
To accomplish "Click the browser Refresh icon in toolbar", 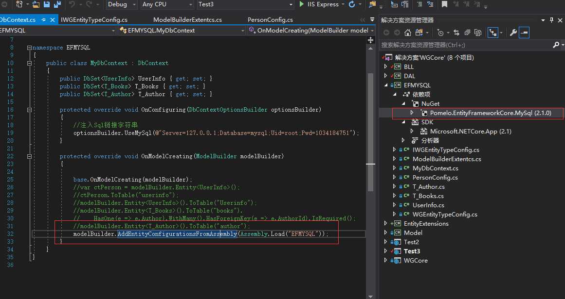I will pos(352,4).
